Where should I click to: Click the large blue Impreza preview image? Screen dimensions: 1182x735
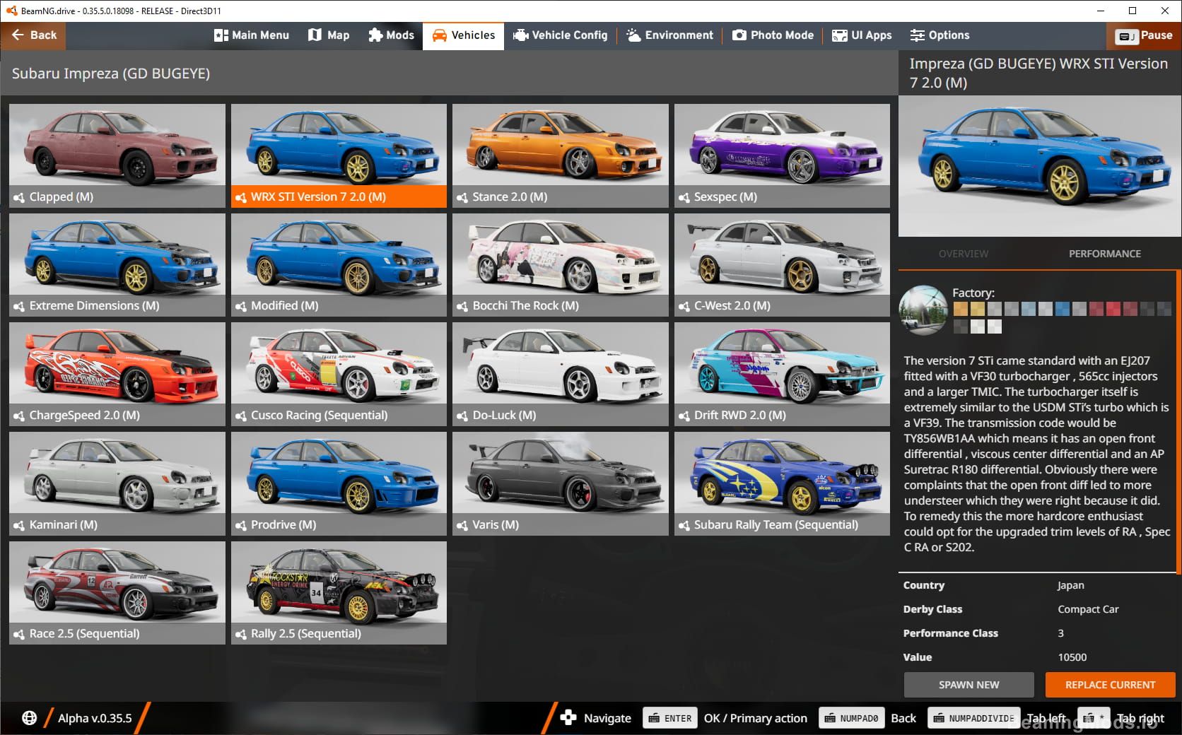1039,166
